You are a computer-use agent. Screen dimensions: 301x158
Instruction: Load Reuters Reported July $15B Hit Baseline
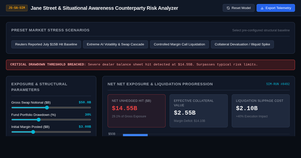(x=46, y=44)
